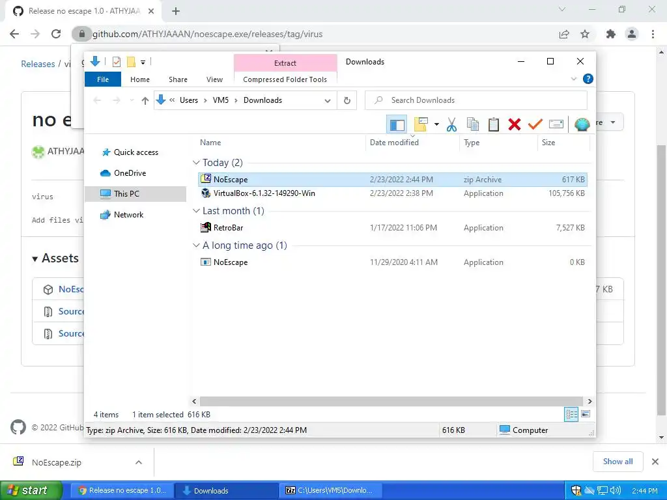The image size is (667, 500).
Task: Switch to large thumbnails view button
Action: pyautogui.click(x=586, y=414)
